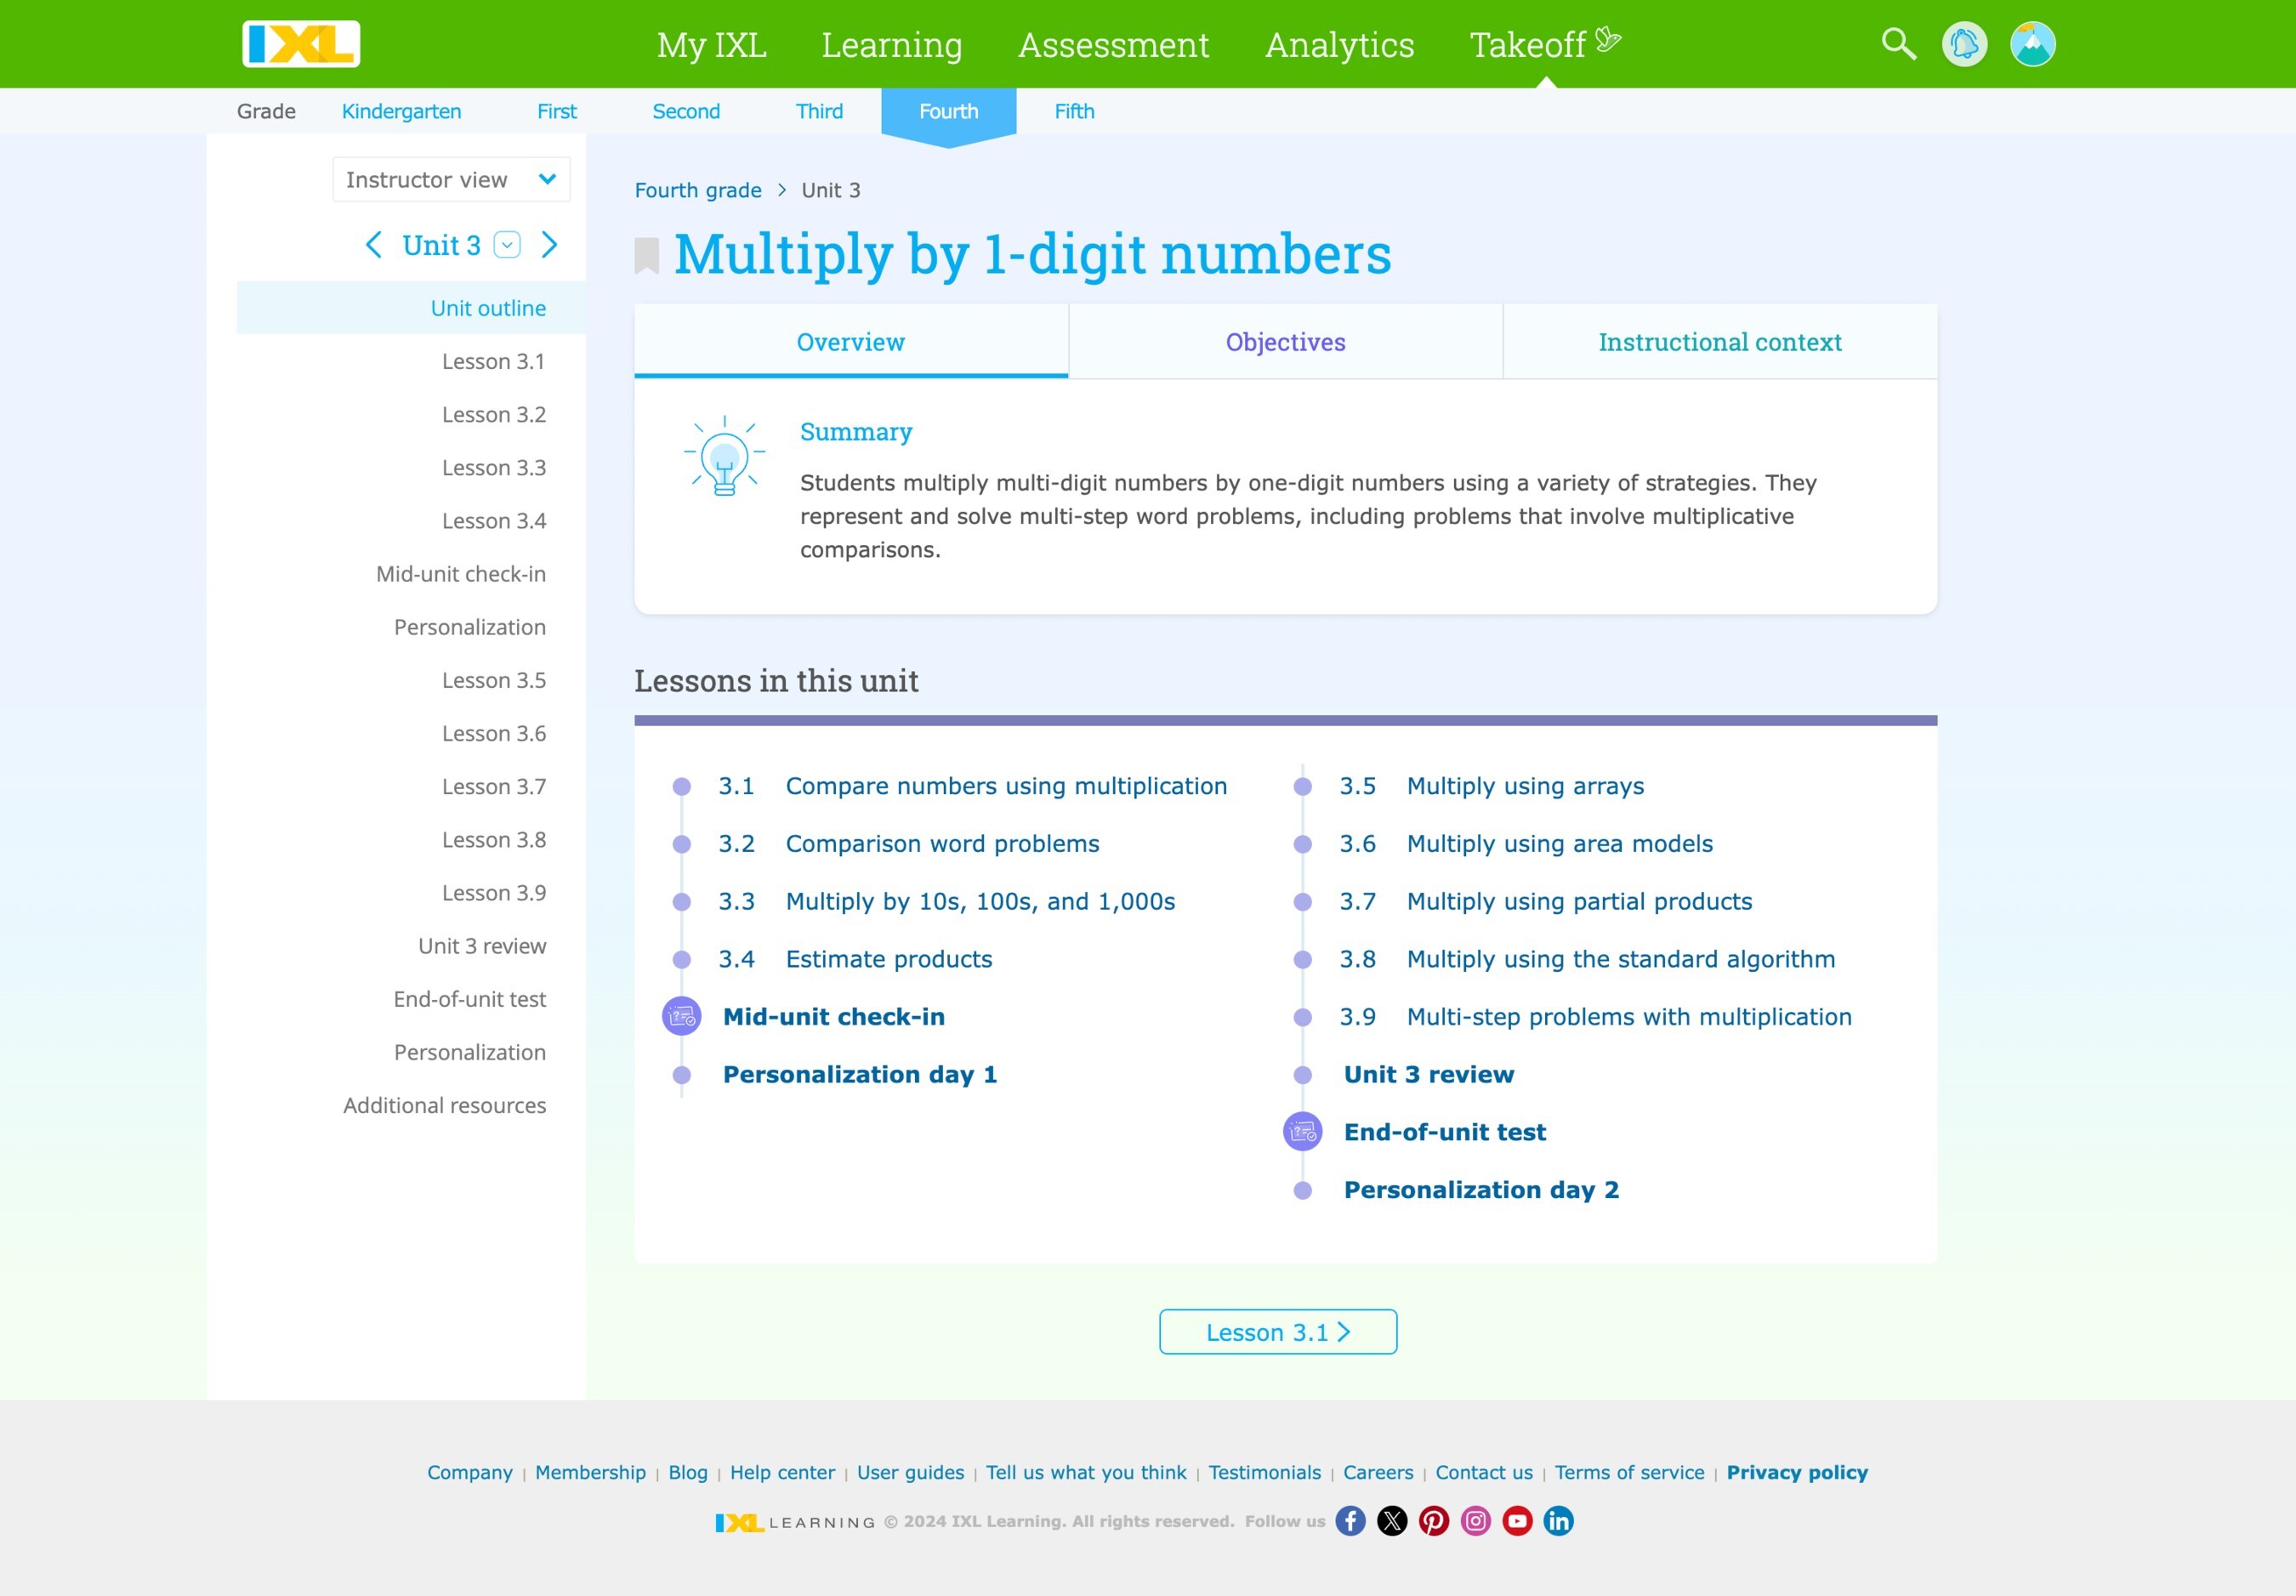Click the notifications bell icon
This screenshot has height=1596, width=2296.
pos(1966,42)
